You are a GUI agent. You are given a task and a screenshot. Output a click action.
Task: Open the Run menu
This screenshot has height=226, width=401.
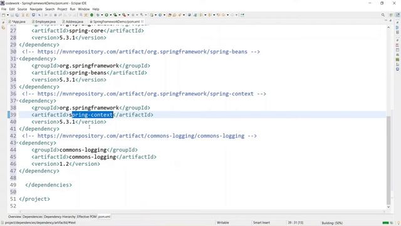73,9
